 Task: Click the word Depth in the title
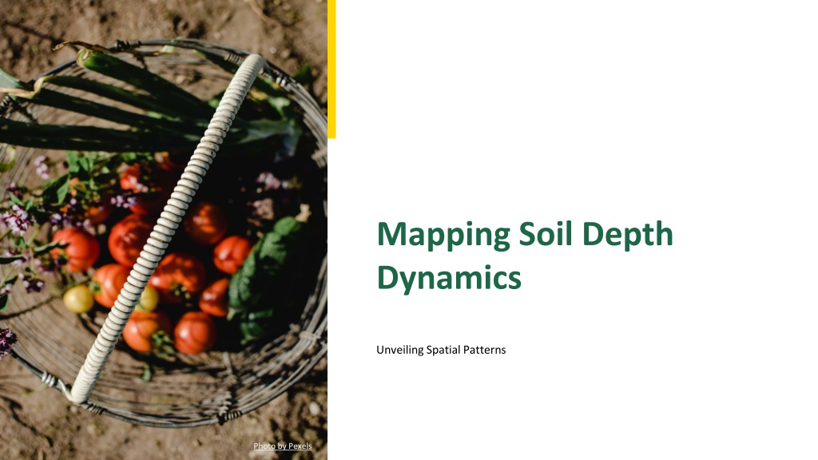tap(627, 235)
